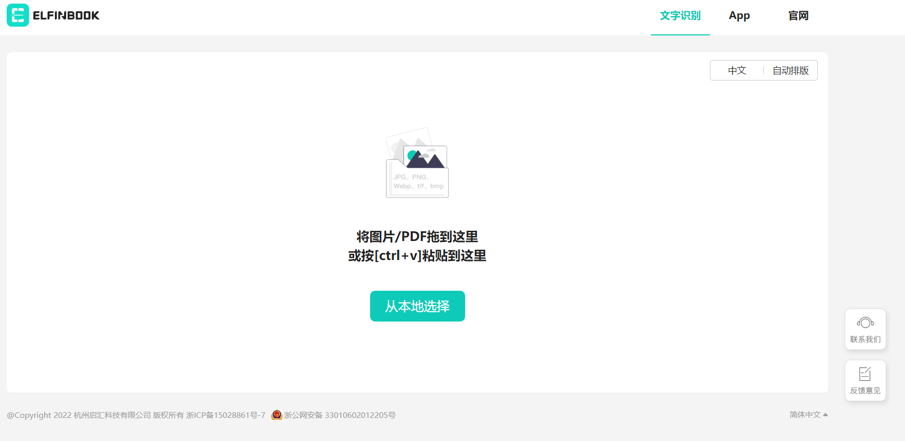This screenshot has height=441, width=905.
Task: Expand the 自动排版 layout dropdown
Action: [x=791, y=71]
